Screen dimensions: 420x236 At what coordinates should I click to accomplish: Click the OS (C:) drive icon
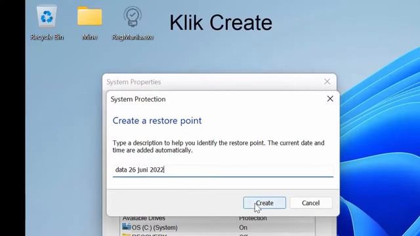[x=127, y=227]
